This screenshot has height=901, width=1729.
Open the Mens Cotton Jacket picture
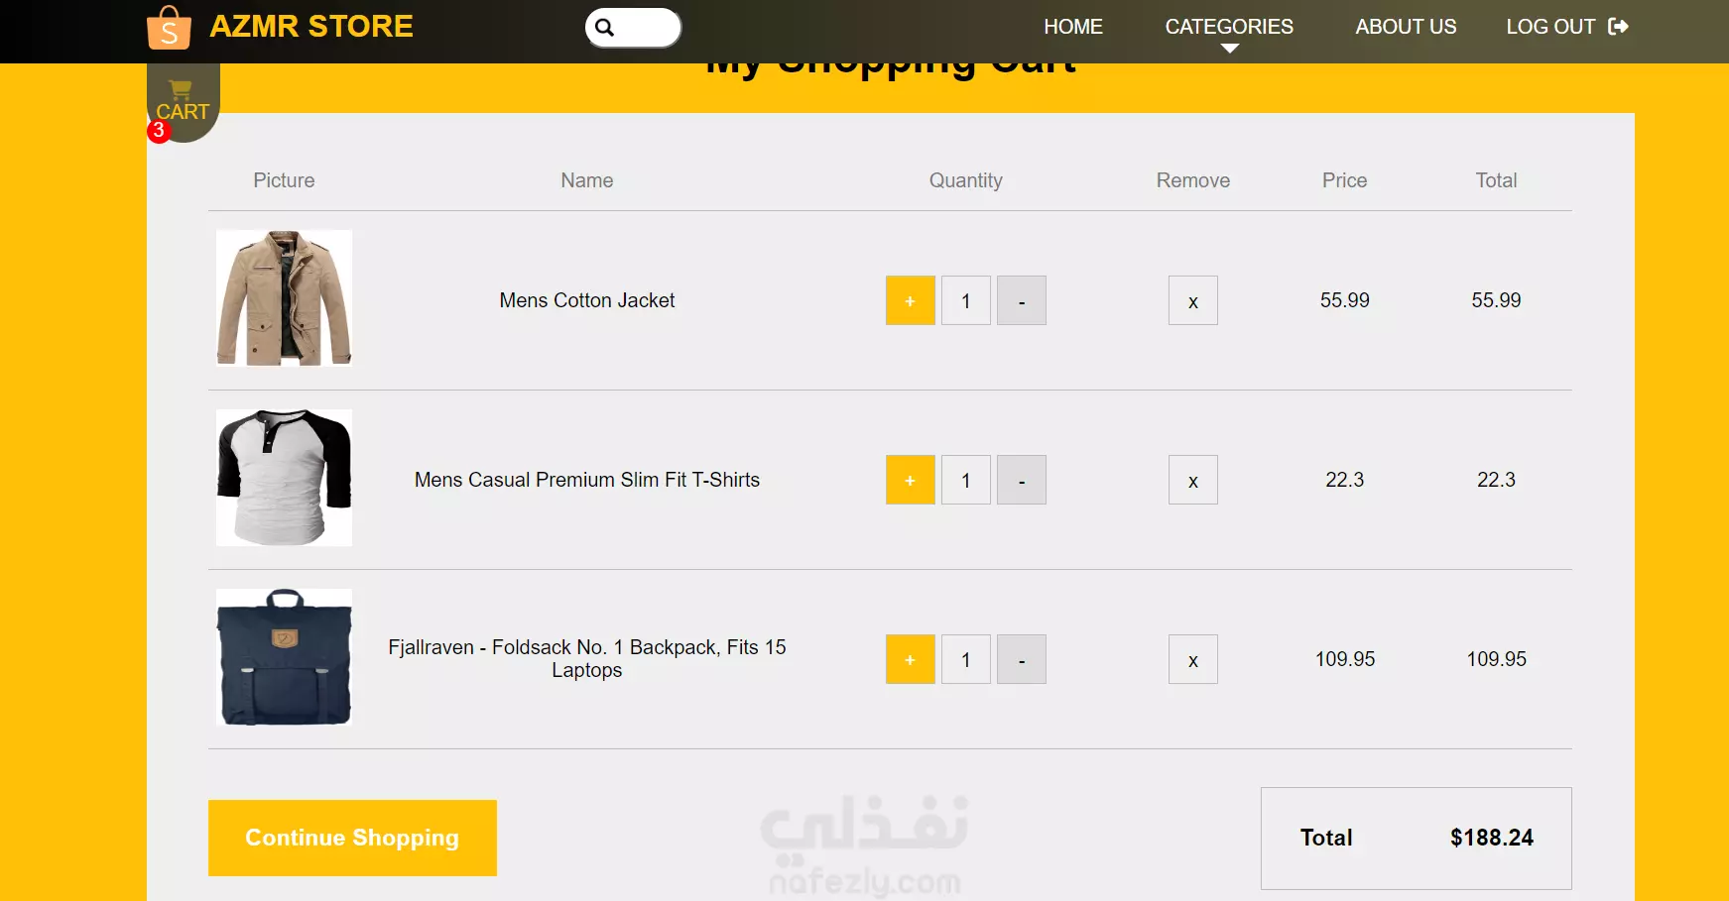285,298
